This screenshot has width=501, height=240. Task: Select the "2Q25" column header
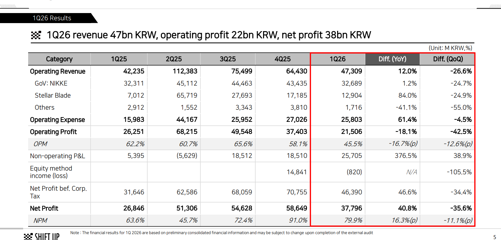[x=174, y=59]
